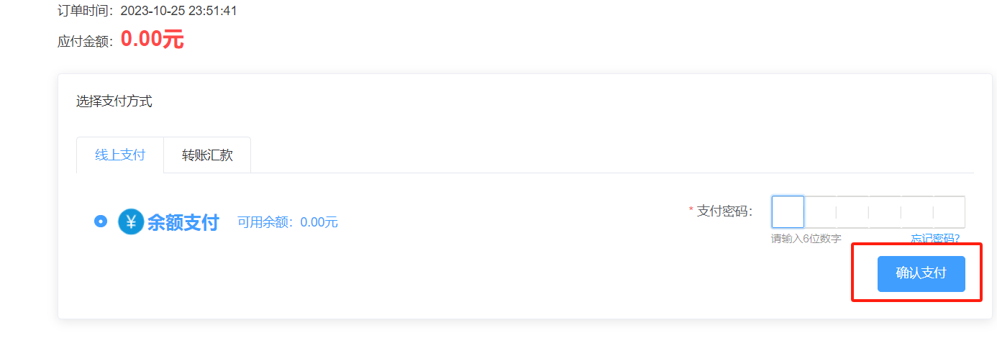Switch to the 线上支付 tab
This screenshot has height=338, width=997.
click(120, 155)
